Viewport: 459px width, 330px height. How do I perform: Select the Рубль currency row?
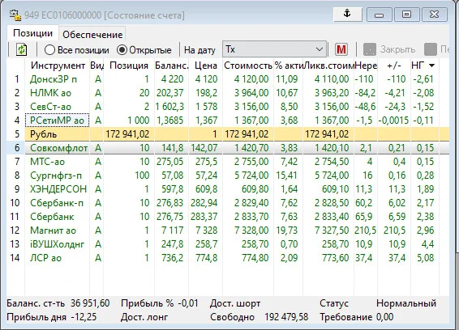point(228,134)
